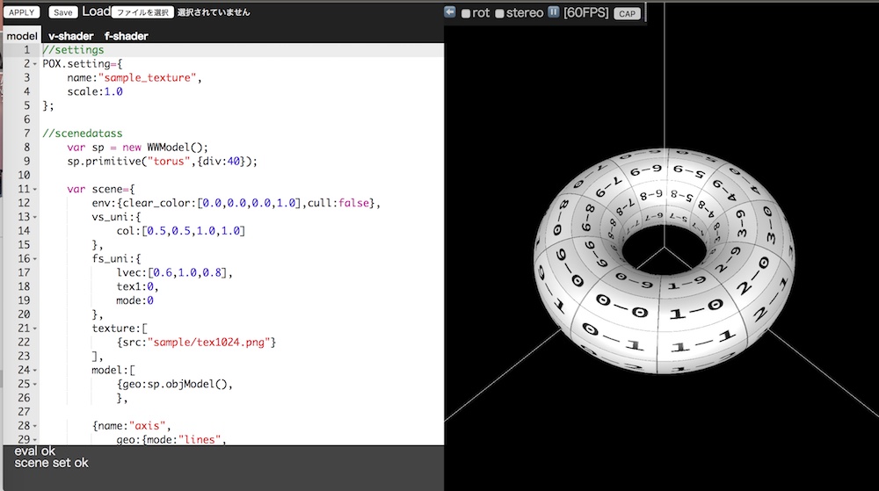Pause the 3D animation rendering
The height and width of the screenshot is (491, 879).
[x=554, y=12]
